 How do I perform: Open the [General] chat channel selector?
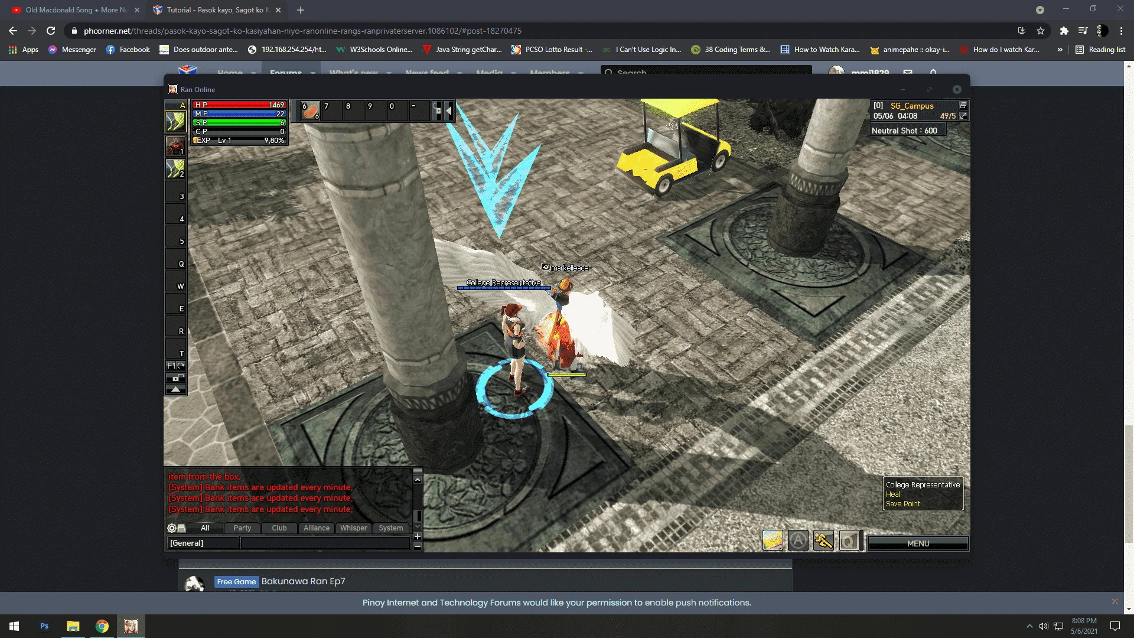click(203, 543)
